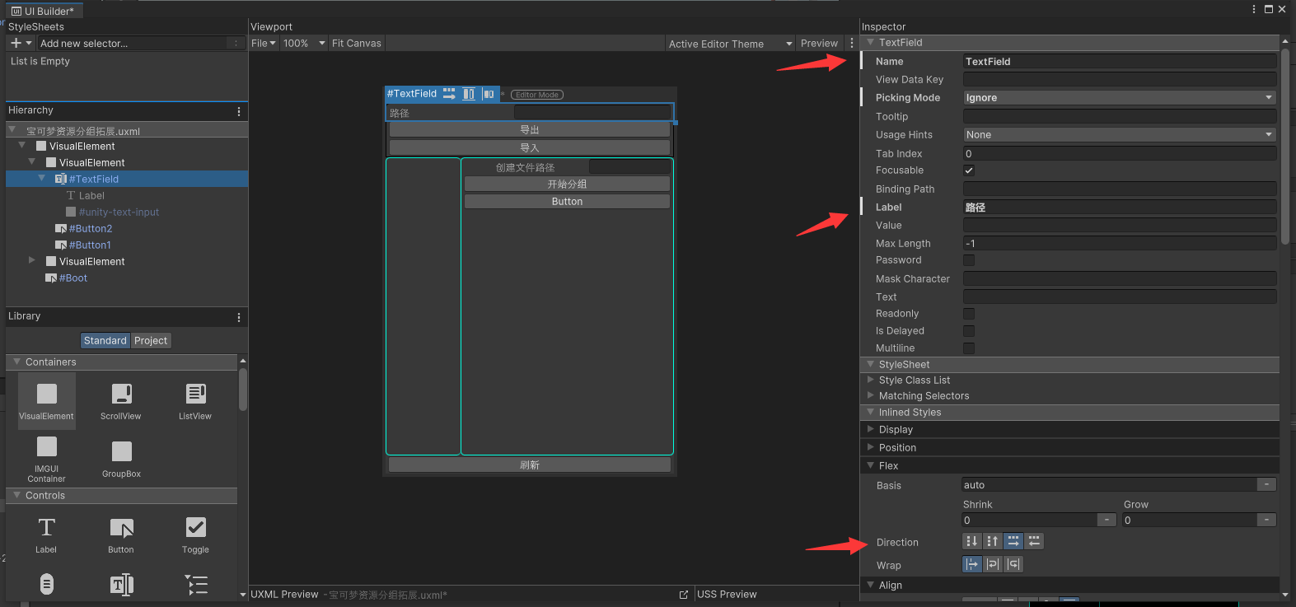Click the Inspector vertical scrollbar
This screenshot has width=1296, height=607.
click(x=1285, y=148)
